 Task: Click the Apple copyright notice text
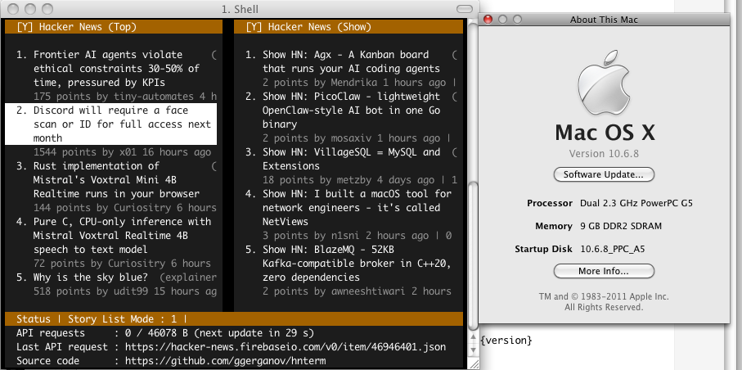tap(604, 302)
